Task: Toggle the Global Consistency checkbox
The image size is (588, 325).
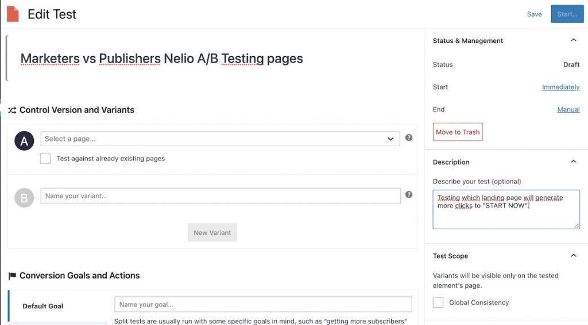Action: click(x=438, y=303)
